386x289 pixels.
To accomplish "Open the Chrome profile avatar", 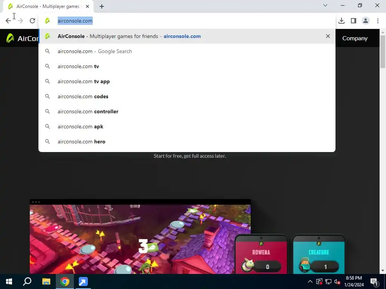I will (x=366, y=21).
